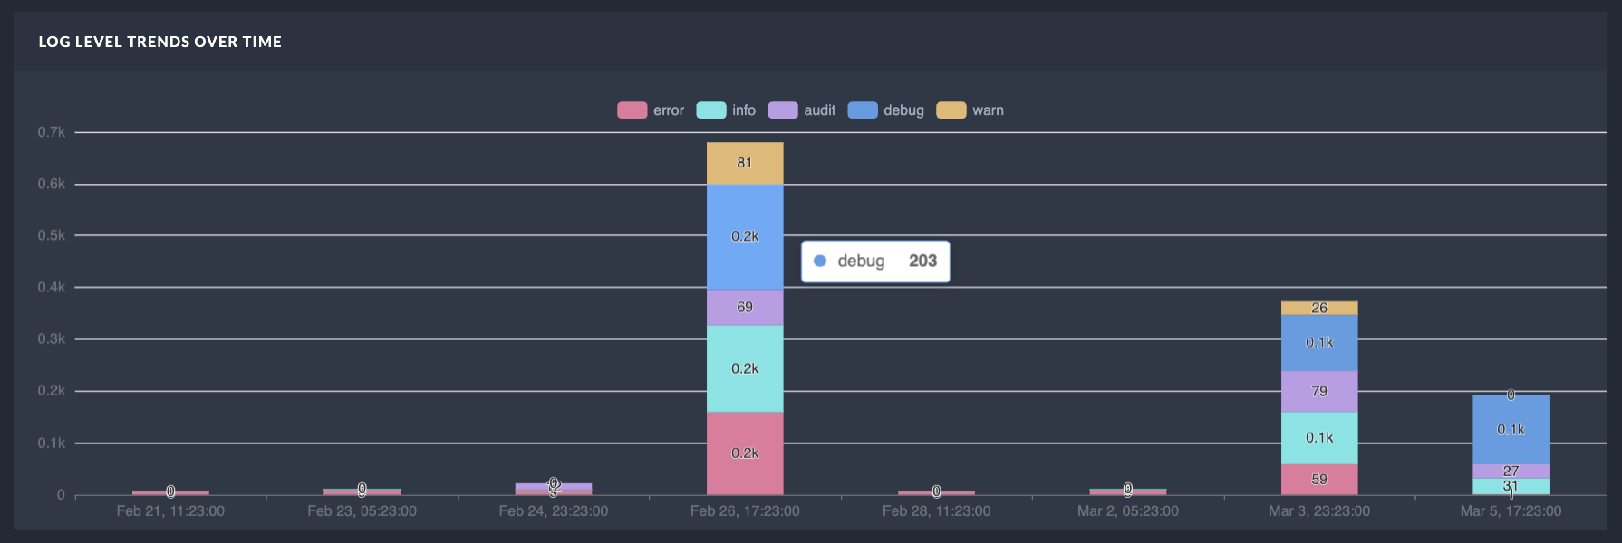This screenshot has width=1622, height=543.
Task: Select the debug segment on Mar 5 bar
Action: [x=1511, y=430]
